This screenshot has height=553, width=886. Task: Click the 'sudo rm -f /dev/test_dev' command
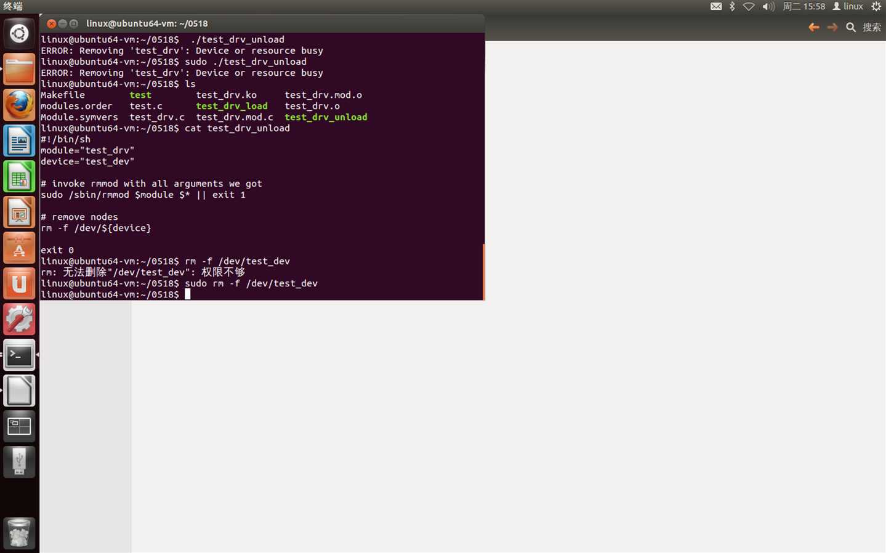(251, 283)
